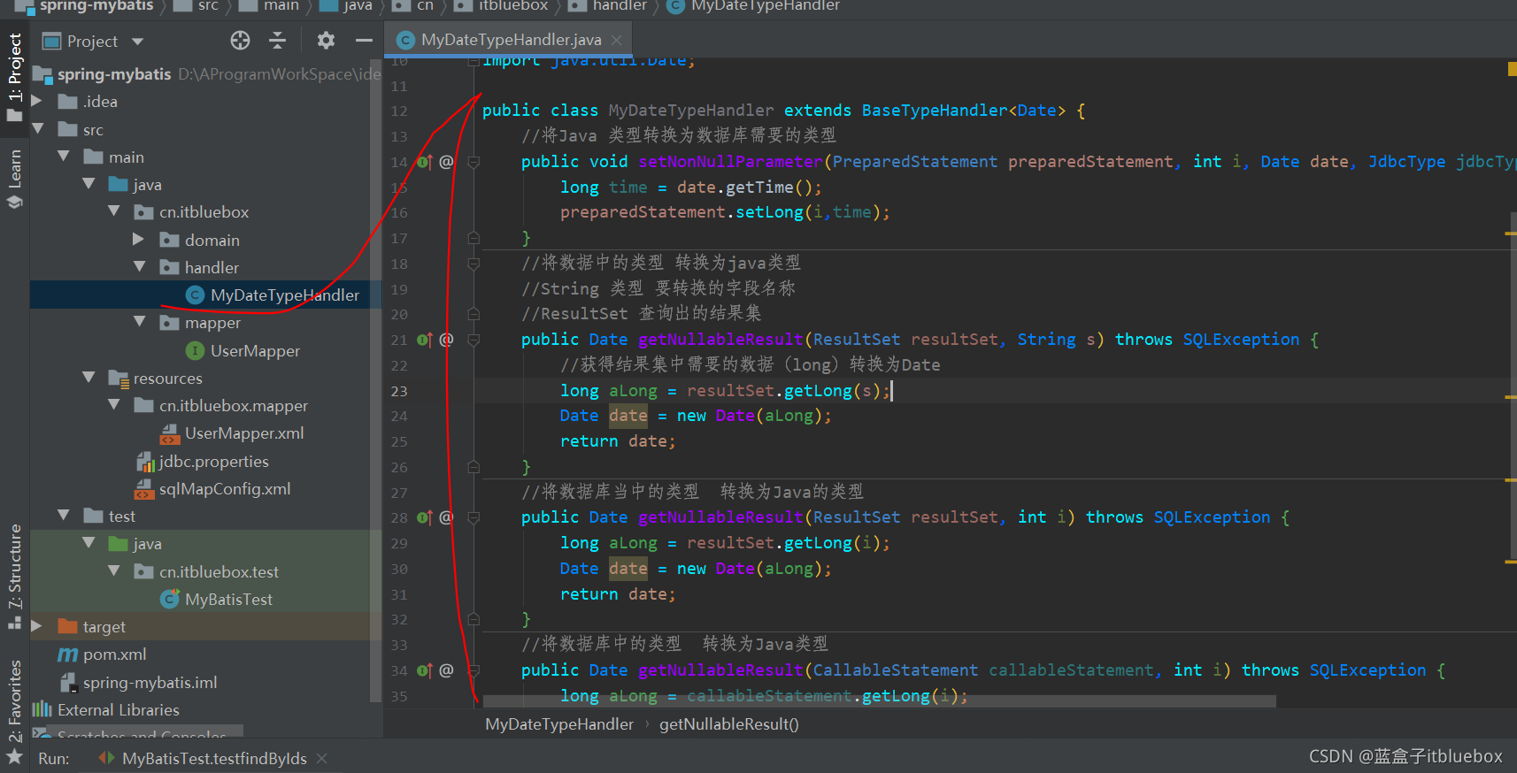The image size is (1517, 773).
Task: Close the MyBatisTest.testfindByIds run tab
Action: click(322, 759)
